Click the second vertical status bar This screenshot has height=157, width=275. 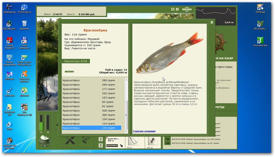48,123
